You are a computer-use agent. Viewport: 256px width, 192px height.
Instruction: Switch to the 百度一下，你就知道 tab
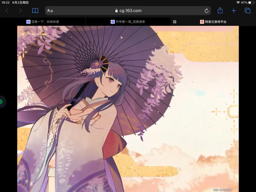42,22
